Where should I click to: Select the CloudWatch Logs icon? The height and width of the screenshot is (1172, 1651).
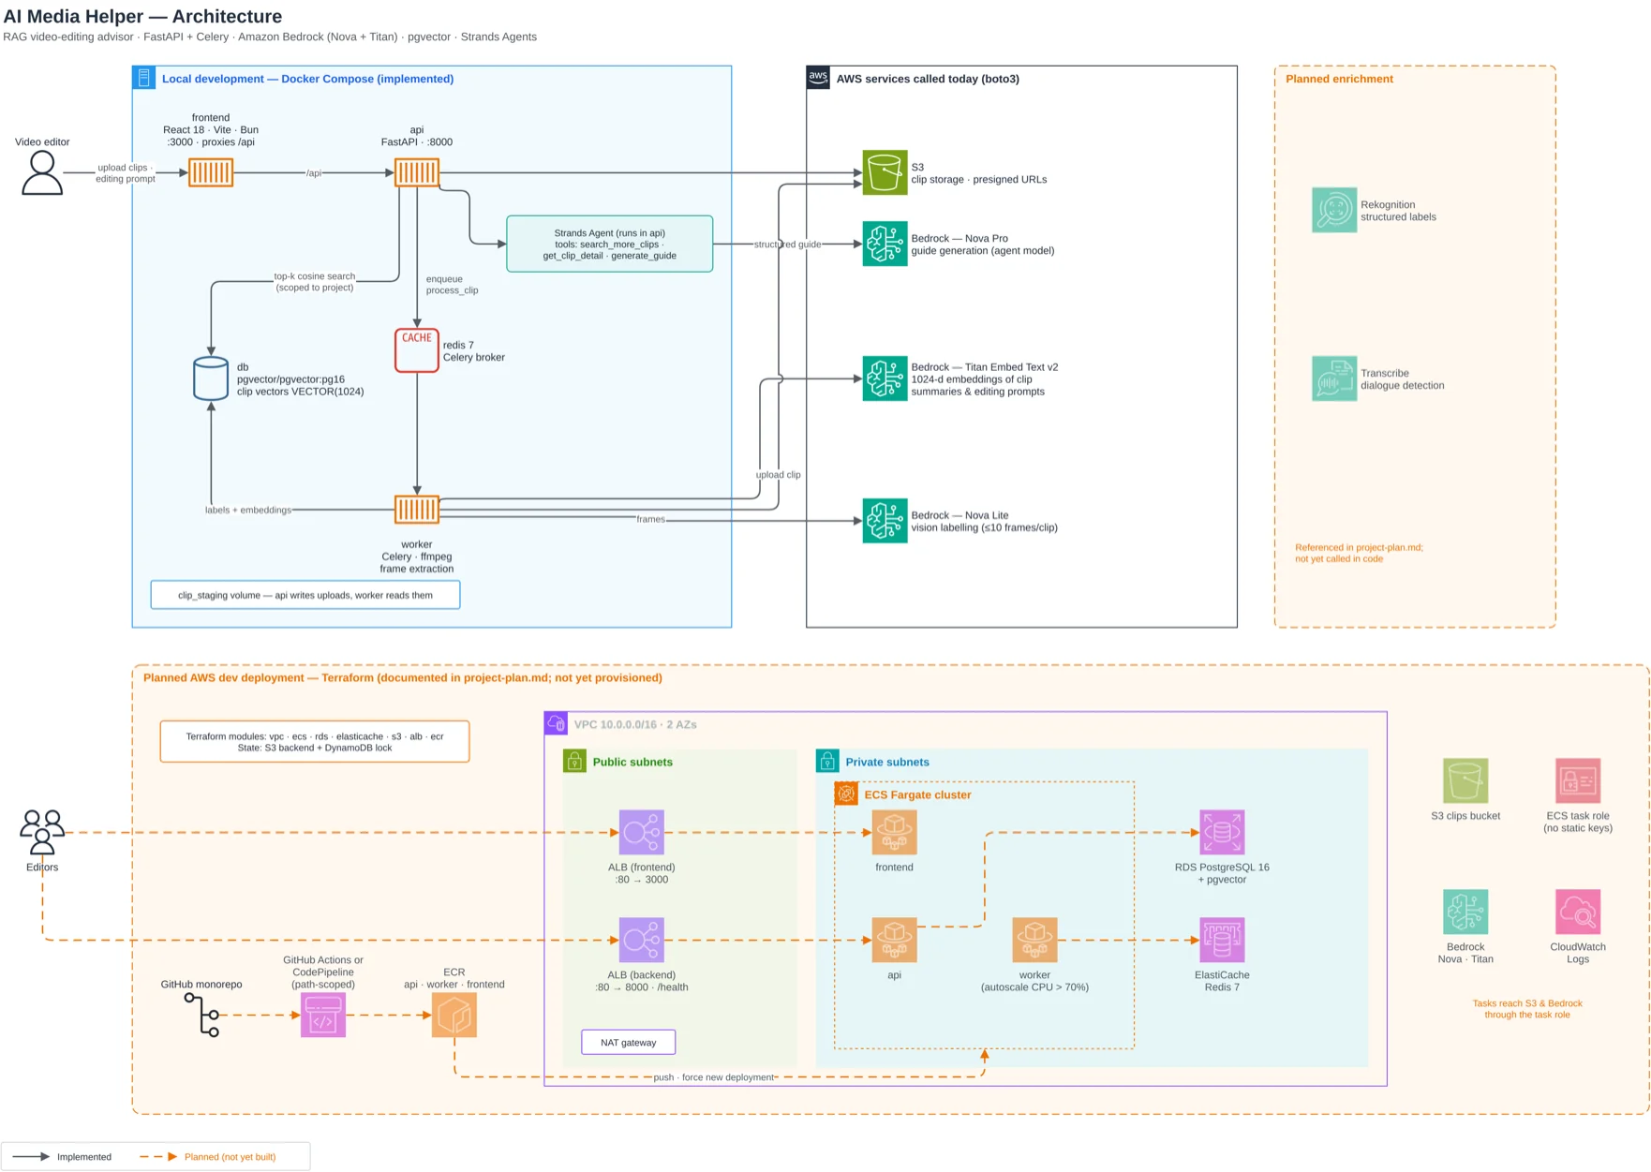1578,912
